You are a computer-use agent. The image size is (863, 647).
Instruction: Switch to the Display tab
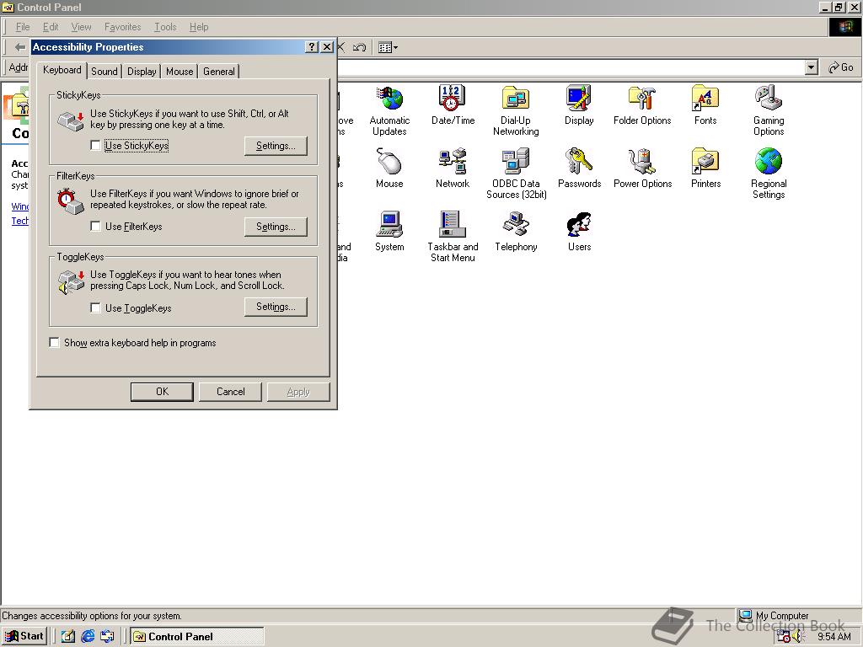pos(142,72)
